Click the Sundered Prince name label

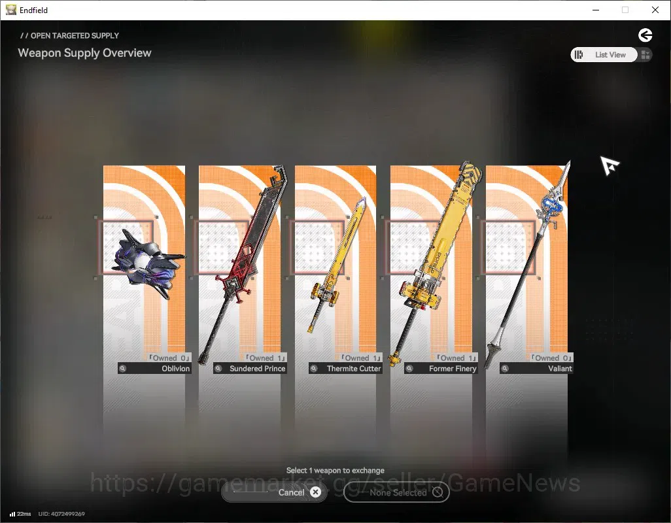point(257,369)
